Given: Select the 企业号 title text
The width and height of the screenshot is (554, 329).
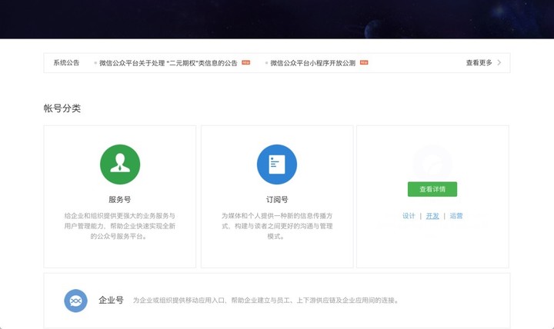Looking at the screenshot, I should point(111,300).
